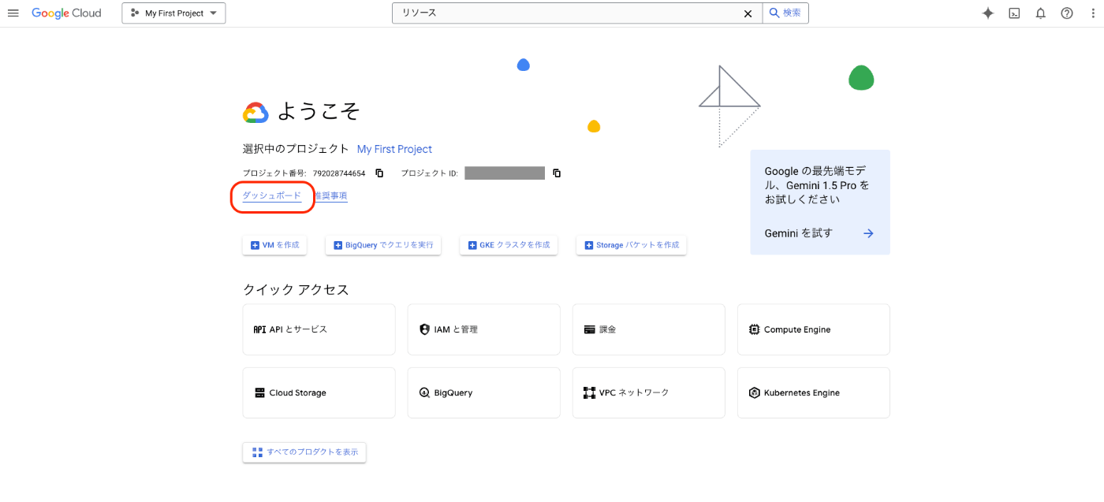Open the My First Project link

[x=394, y=149]
